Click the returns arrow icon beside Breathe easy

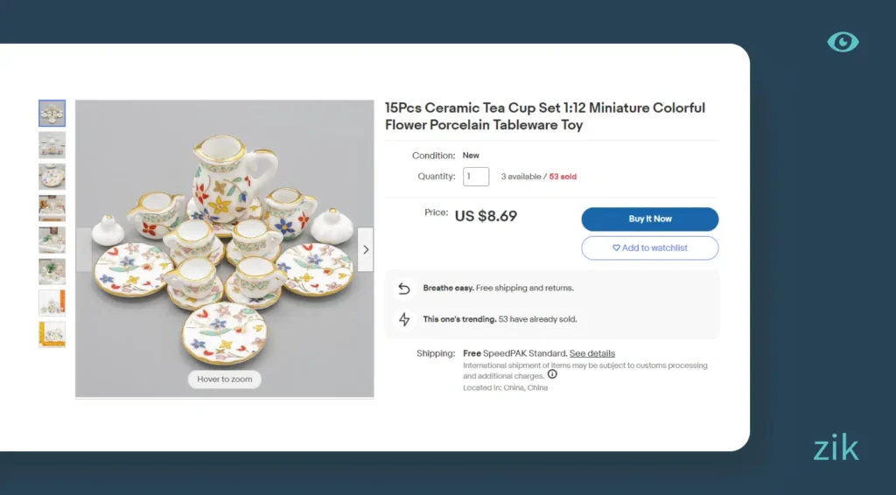404,289
